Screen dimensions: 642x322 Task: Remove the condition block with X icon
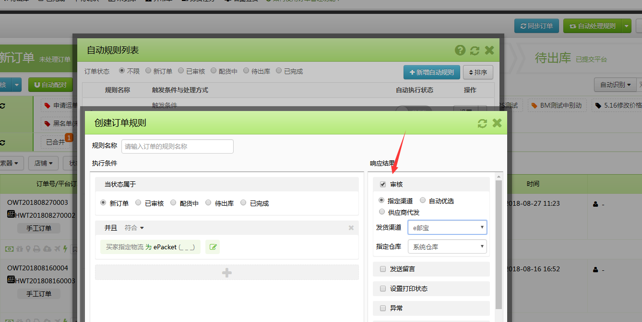[x=351, y=228]
